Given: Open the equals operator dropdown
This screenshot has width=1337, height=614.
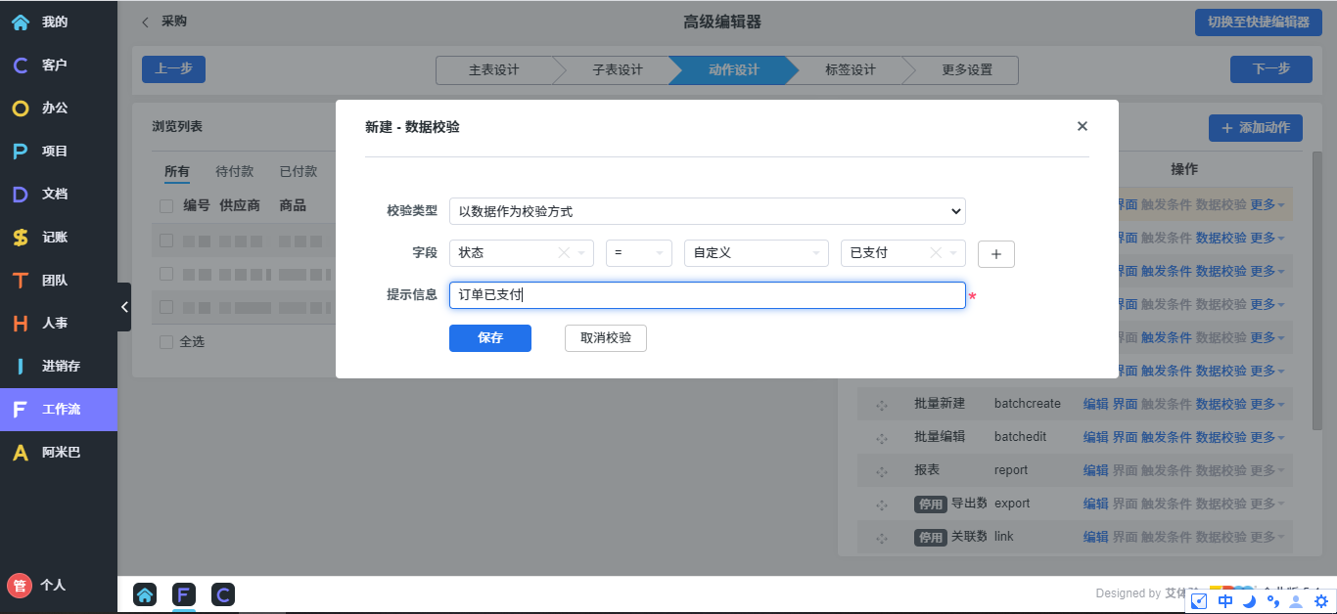Looking at the screenshot, I should 638,253.
